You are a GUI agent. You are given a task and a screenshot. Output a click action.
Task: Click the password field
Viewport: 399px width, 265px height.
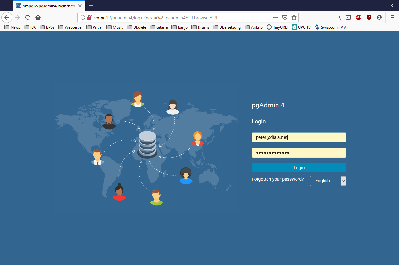(x=299, y=152)
